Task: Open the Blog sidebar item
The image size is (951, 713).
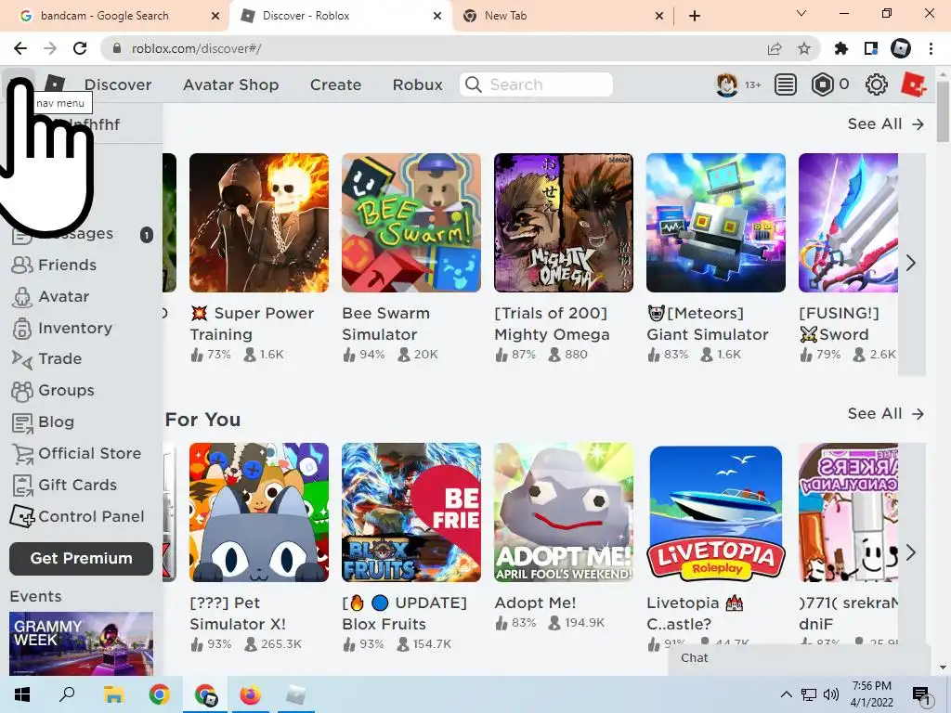Action: (x=43, y=422)
